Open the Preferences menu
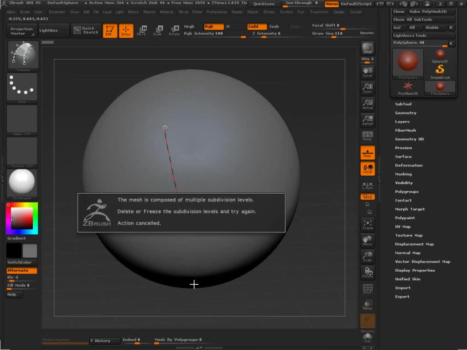The image size is (467, 350). pos(217,12)
